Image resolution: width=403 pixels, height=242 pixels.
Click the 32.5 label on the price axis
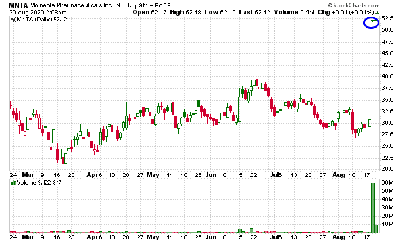[387, 112]
